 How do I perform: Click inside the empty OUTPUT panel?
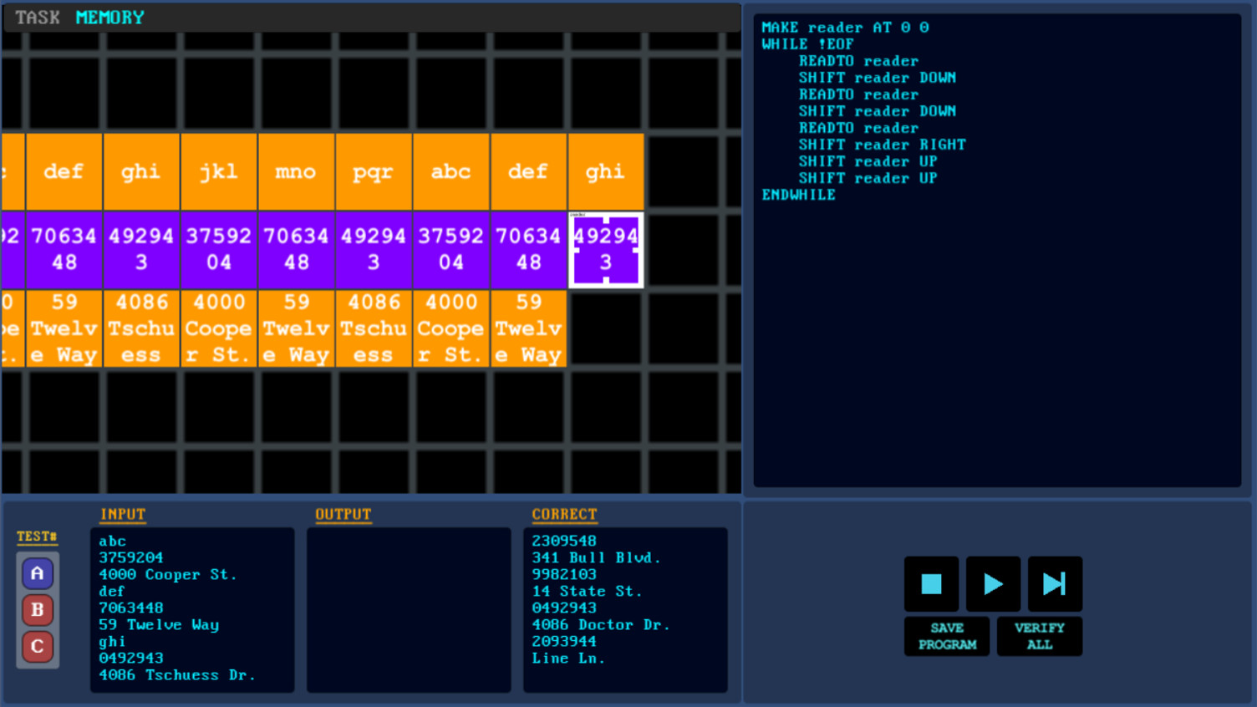[409, 610]
